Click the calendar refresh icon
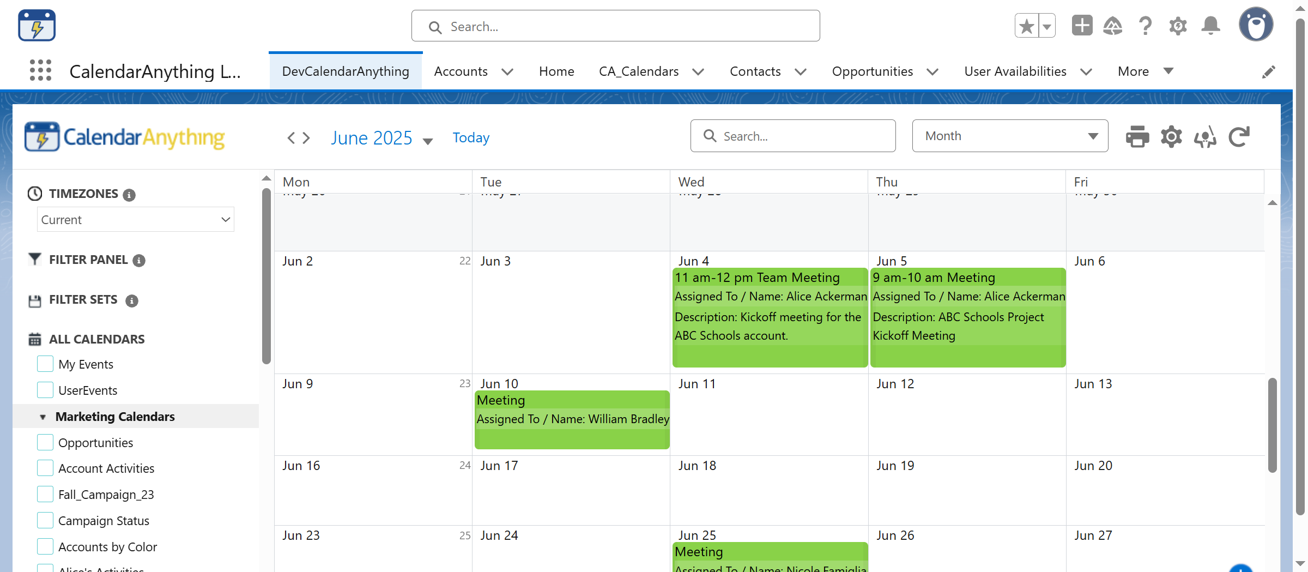This screenshot has width=1308, height=572. tap(1239, 136)
